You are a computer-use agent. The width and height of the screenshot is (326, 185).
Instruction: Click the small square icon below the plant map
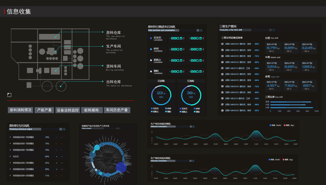(x=9, y=95)
